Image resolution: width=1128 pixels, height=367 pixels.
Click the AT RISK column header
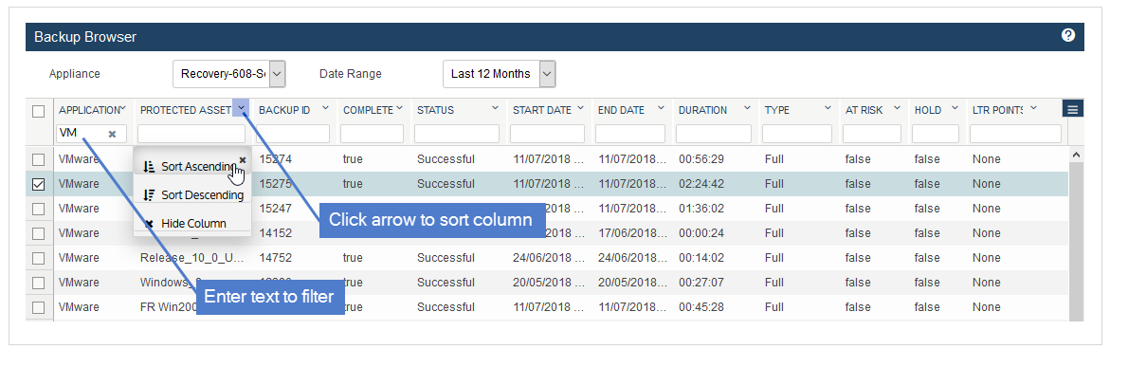(864, 110)
